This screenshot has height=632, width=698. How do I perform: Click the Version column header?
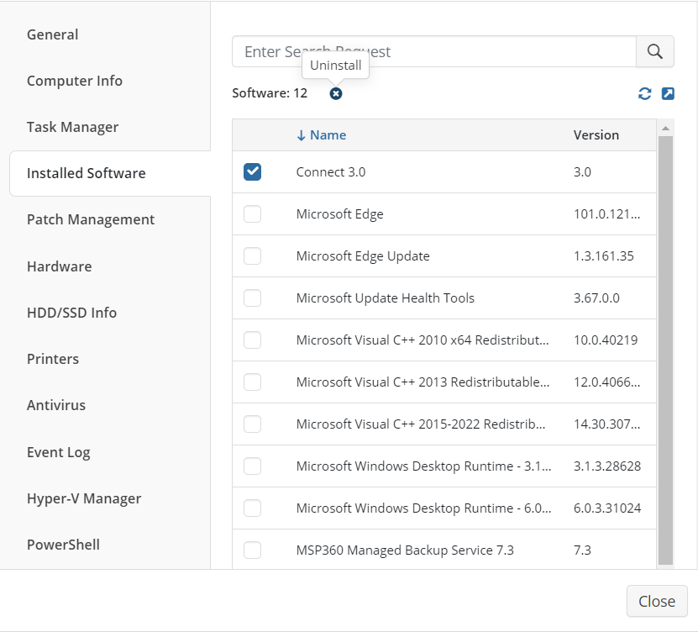596,135
